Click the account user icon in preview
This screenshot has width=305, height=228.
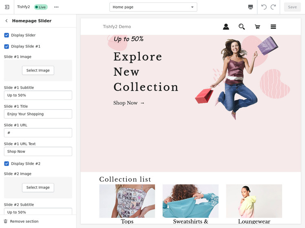point(226,26)
